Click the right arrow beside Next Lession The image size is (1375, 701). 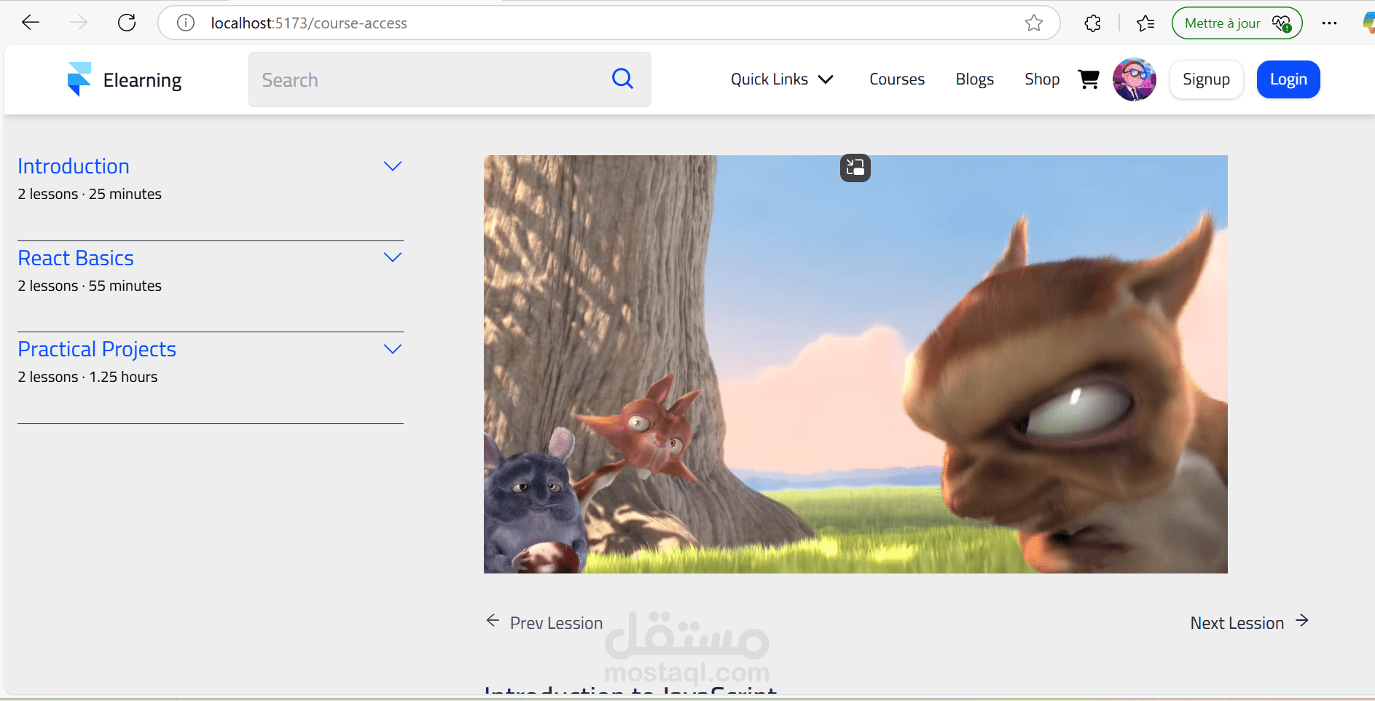pos(1302,621)
